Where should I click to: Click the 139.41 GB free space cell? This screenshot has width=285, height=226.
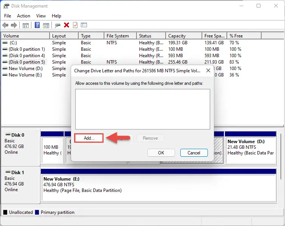(214, 43)
